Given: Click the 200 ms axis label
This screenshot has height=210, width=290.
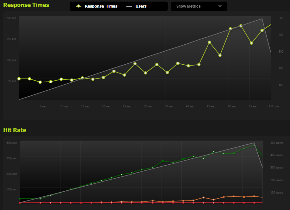Looking at the screenshot, I should 11,18.
